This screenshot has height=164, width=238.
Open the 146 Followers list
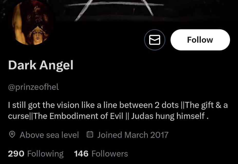(101, 154)
